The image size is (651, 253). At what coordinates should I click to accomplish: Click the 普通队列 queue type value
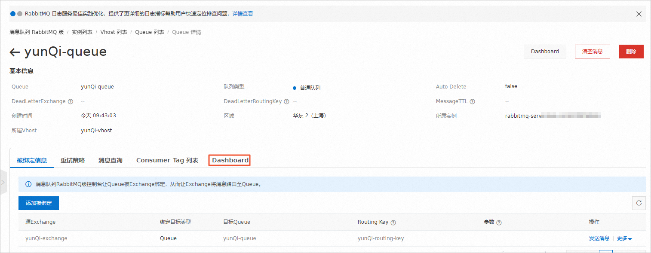coord(310,88)
